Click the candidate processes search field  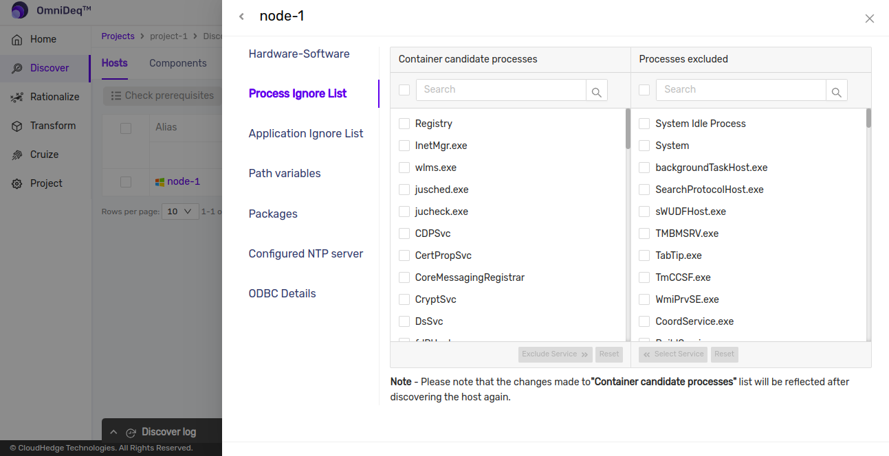click(x=501, y=90)
